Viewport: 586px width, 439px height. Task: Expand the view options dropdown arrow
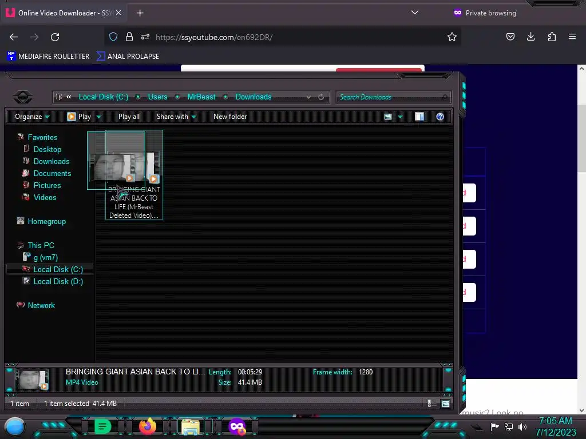pyautogui.click(x=400, y=117)
